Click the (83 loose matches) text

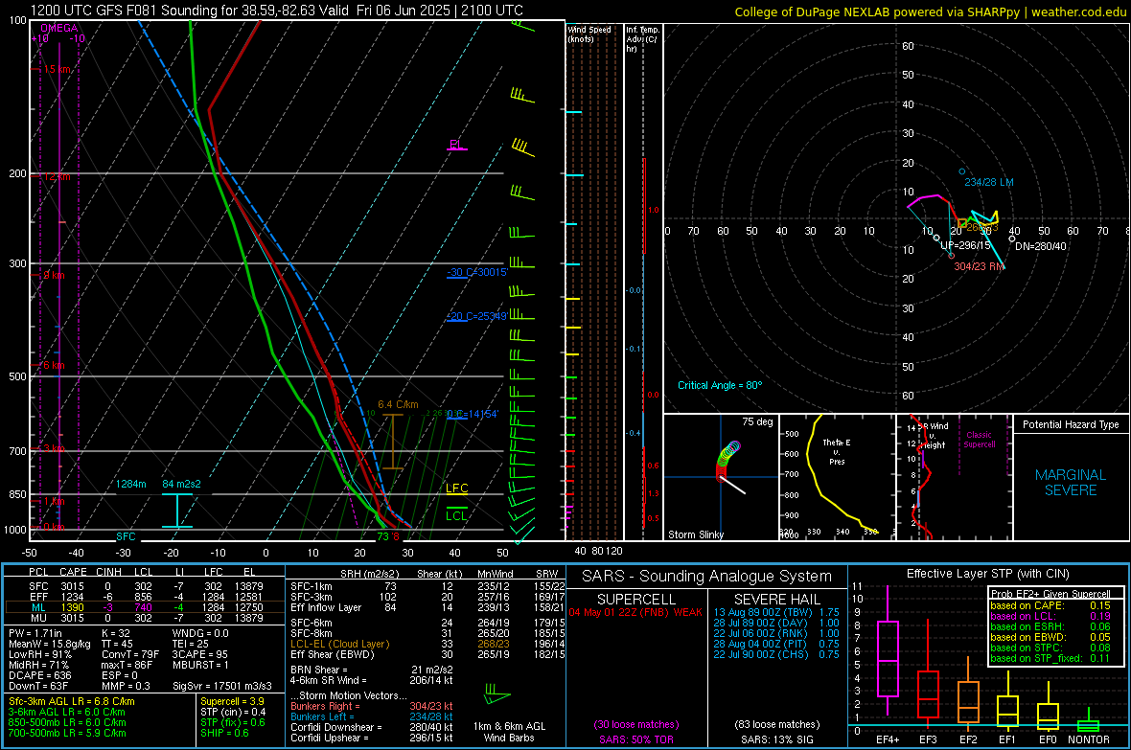(x=776, y=724)
